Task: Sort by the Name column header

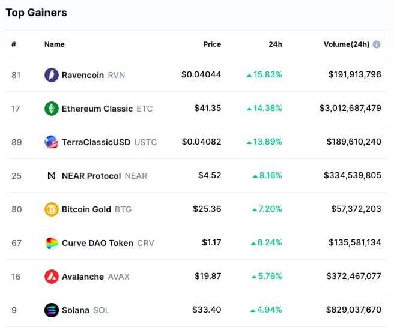Action: (x=55, y=44)
